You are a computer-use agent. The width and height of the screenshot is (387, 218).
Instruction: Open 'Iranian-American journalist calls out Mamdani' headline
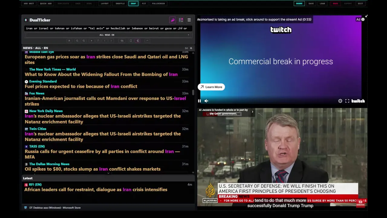pos(105,101)
